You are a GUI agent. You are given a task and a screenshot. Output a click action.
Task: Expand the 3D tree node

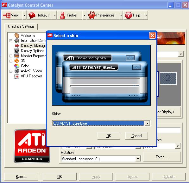pyautogui.click(x=11, y=61)
